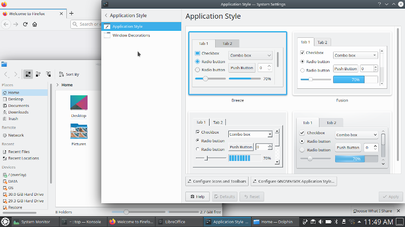The height and width of the screenshot is (227, 405).
Task: Go to Firefox home page icon
Action: [x=34, y=24]
